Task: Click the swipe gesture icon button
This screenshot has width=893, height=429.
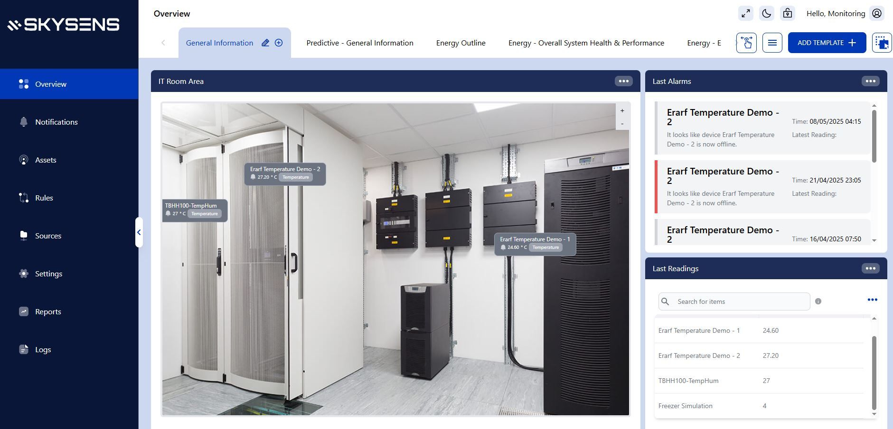Action: (746, 43)
